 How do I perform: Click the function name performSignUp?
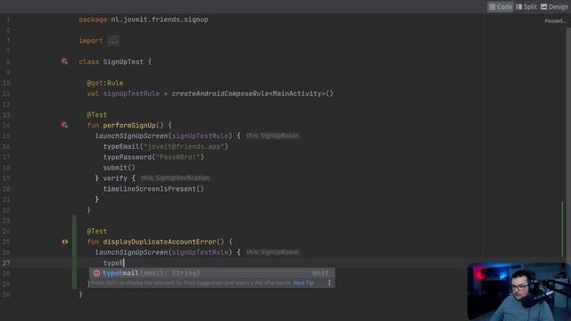pos(128,125)
